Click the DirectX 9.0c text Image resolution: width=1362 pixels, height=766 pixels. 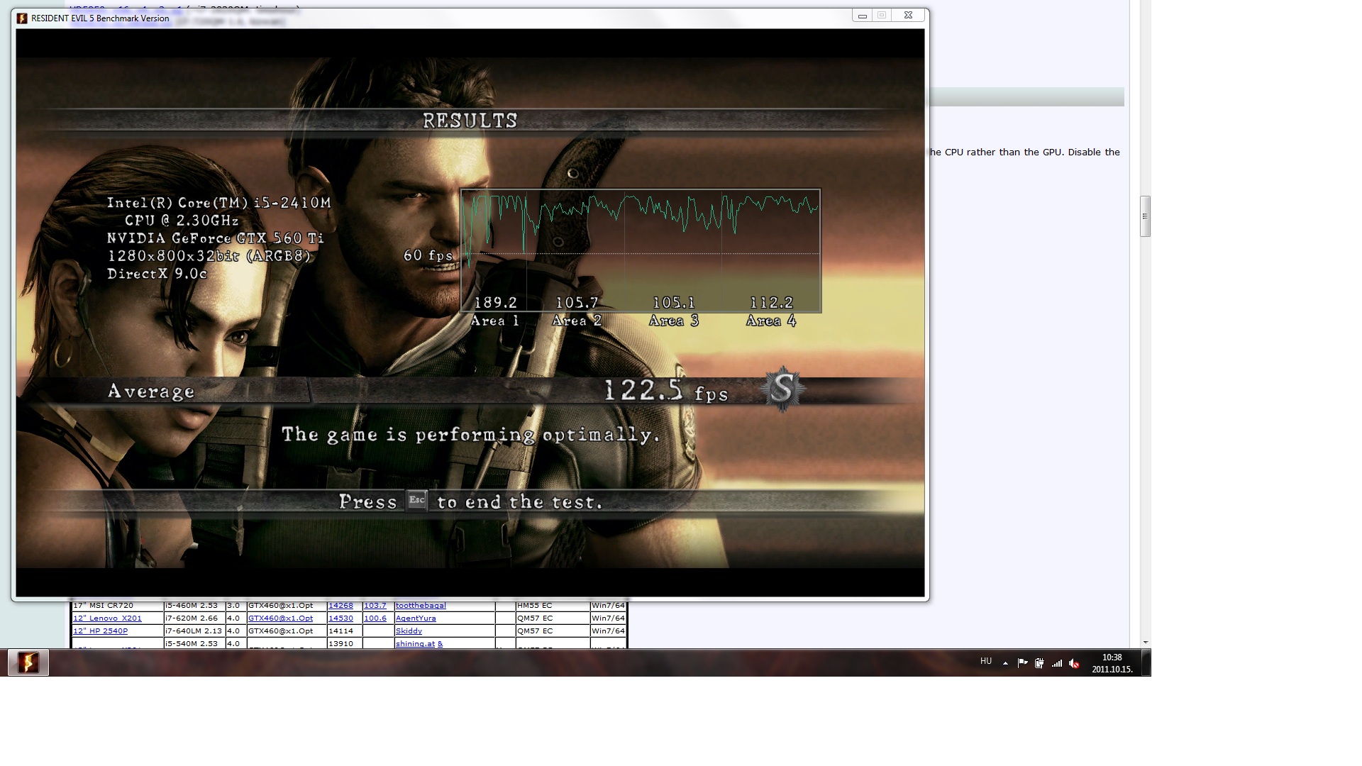click(157, 274)
